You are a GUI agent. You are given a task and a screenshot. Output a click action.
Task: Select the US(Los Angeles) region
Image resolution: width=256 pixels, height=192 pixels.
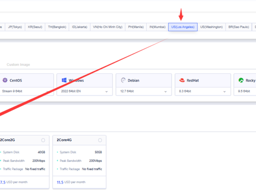pyautogui.click(x=183, y=27)
